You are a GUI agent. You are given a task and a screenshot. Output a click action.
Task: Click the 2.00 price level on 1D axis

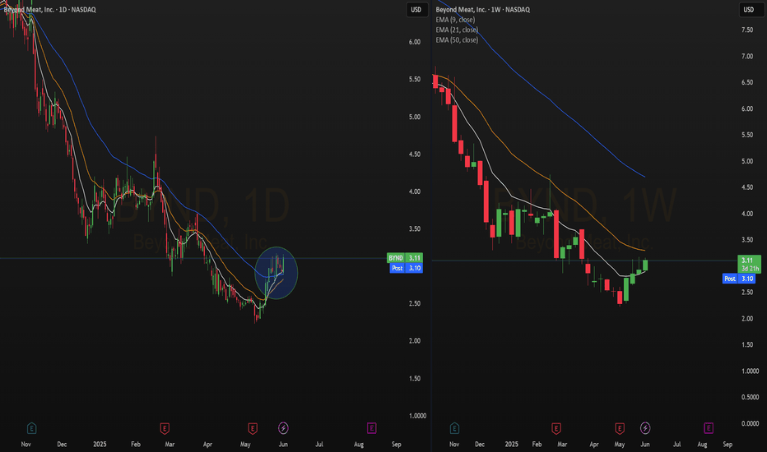pos(415,341)
